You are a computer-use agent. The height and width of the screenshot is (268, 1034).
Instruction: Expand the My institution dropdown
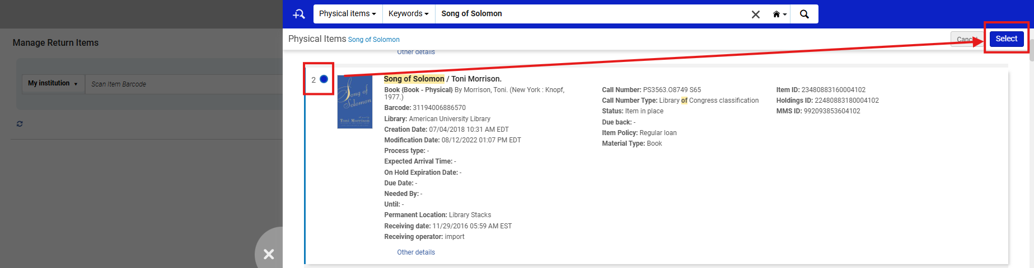(53, 83)
